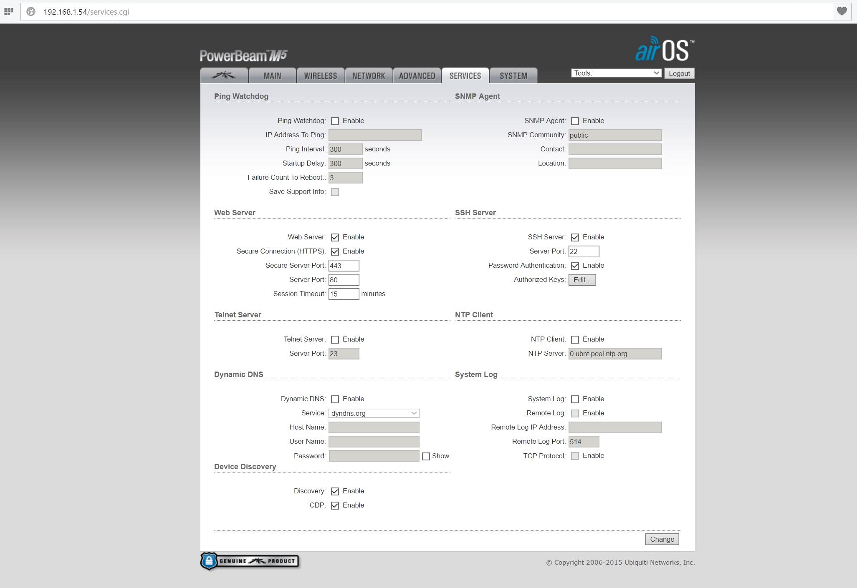857x588 pixels.
Task: Click the Genuine Product badge
Action: click(x=250, y=561)
